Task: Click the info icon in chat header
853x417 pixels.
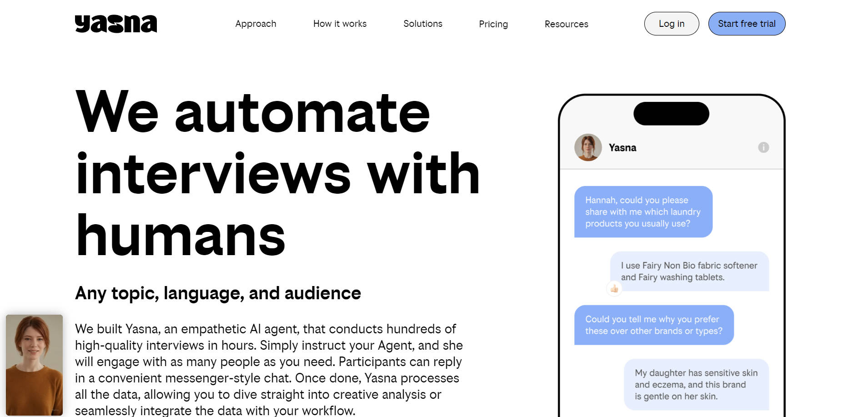Action: [x=763, y=147]
